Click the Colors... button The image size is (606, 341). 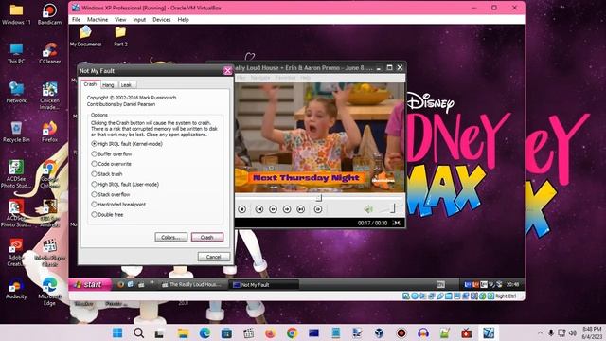tap(170, 237)
